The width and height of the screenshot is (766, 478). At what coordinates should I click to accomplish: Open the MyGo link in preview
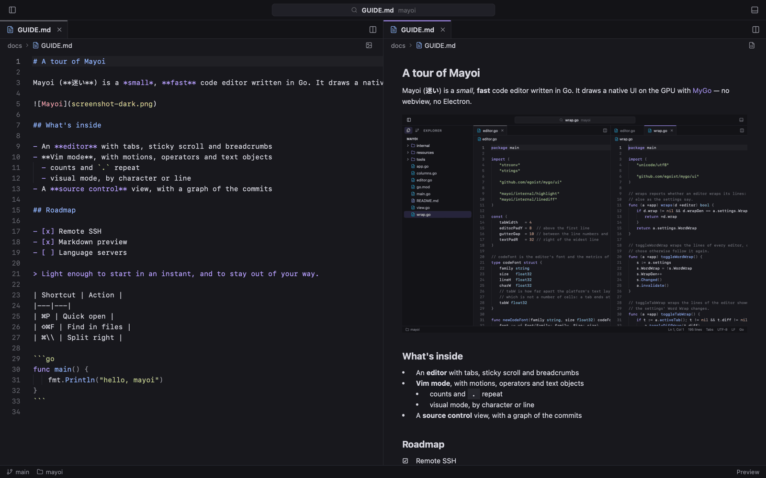[x=702, y=91]
